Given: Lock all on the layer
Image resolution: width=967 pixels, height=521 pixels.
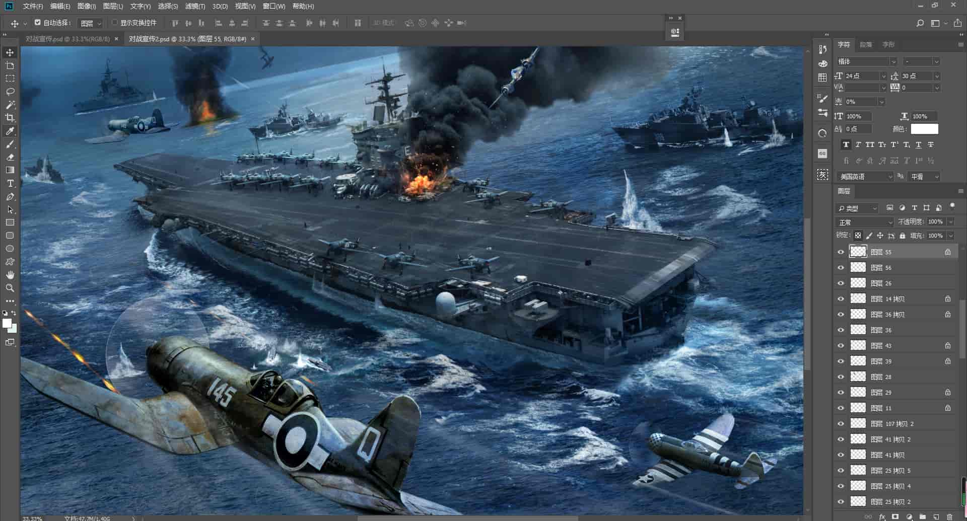Looking at the screenshot, I should point(903,236).
